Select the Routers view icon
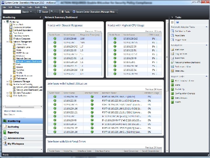Screen dimensions: 210x158 pos(14,67)
